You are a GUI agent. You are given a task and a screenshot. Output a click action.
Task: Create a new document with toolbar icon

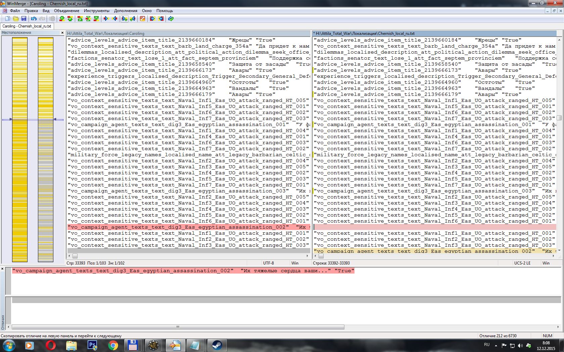coord(8,19)
